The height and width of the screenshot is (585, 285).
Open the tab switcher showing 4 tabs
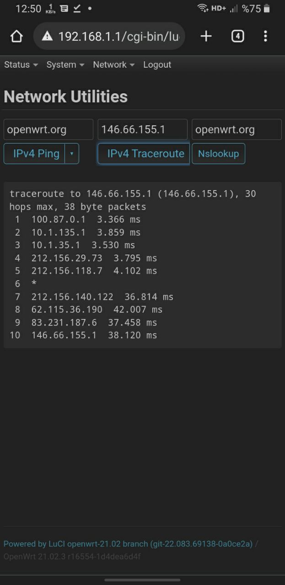click(x=237, y=37)
